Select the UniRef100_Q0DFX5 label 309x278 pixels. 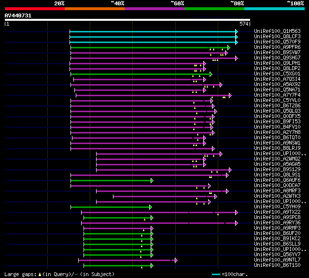[277, 117]
